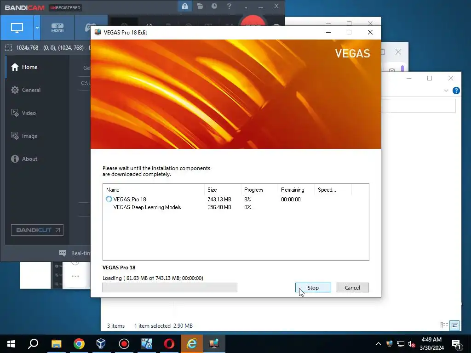Image resolution: width=471 pixels, height=353 pixels.
Task: Cancel the VEGAS Pro 18 installation
Action: pos(352,288)
